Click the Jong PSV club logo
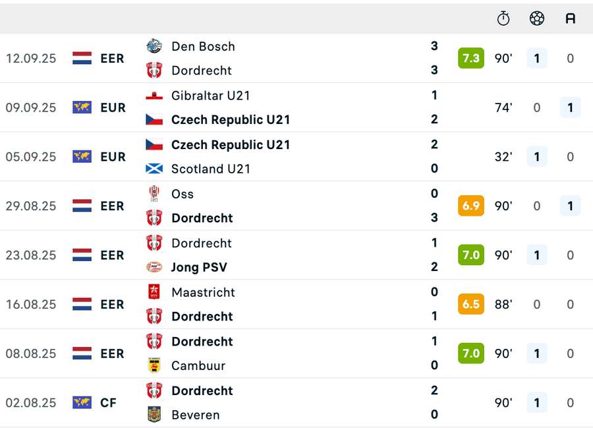593x428 pixels. point(154,267)
